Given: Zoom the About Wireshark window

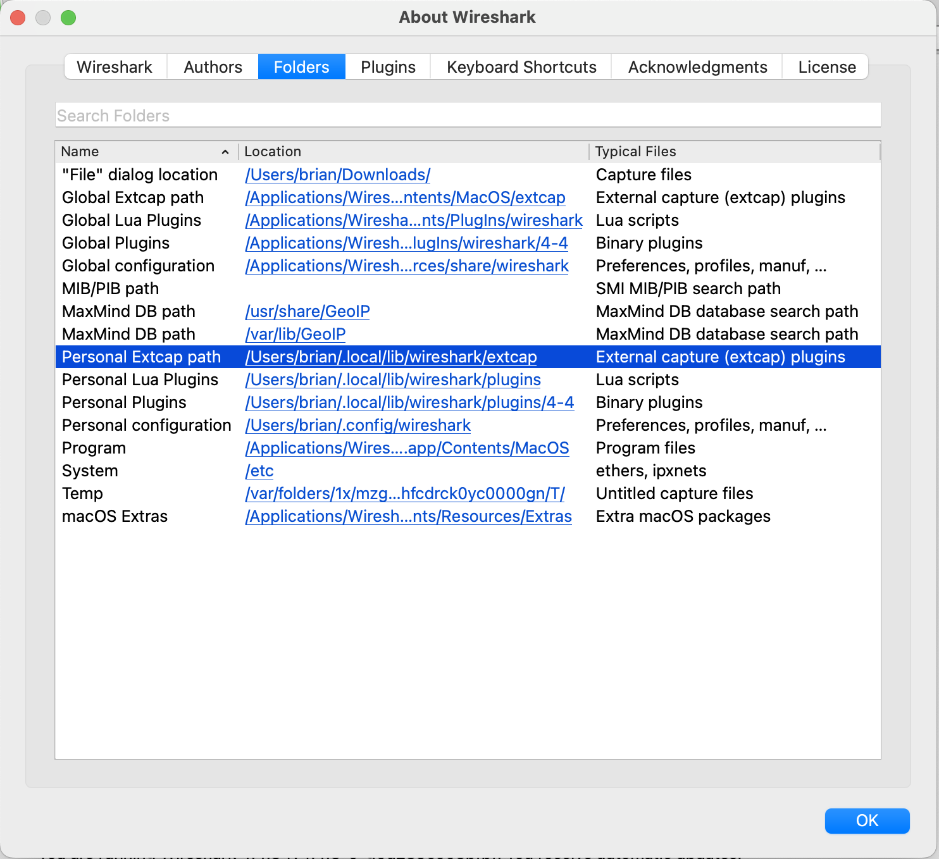Looking at the screenshot, I should coord(68,18).
